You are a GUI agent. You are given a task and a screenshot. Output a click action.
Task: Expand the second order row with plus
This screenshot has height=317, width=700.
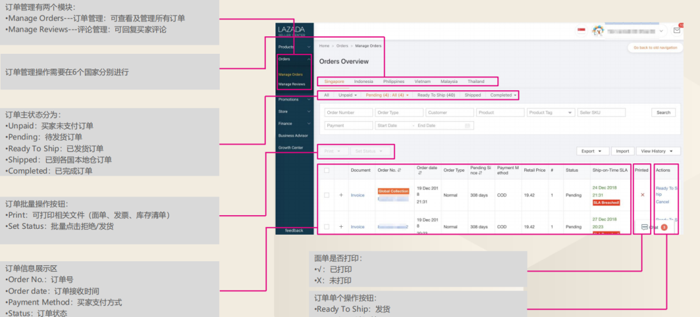(x=342, y=227)
